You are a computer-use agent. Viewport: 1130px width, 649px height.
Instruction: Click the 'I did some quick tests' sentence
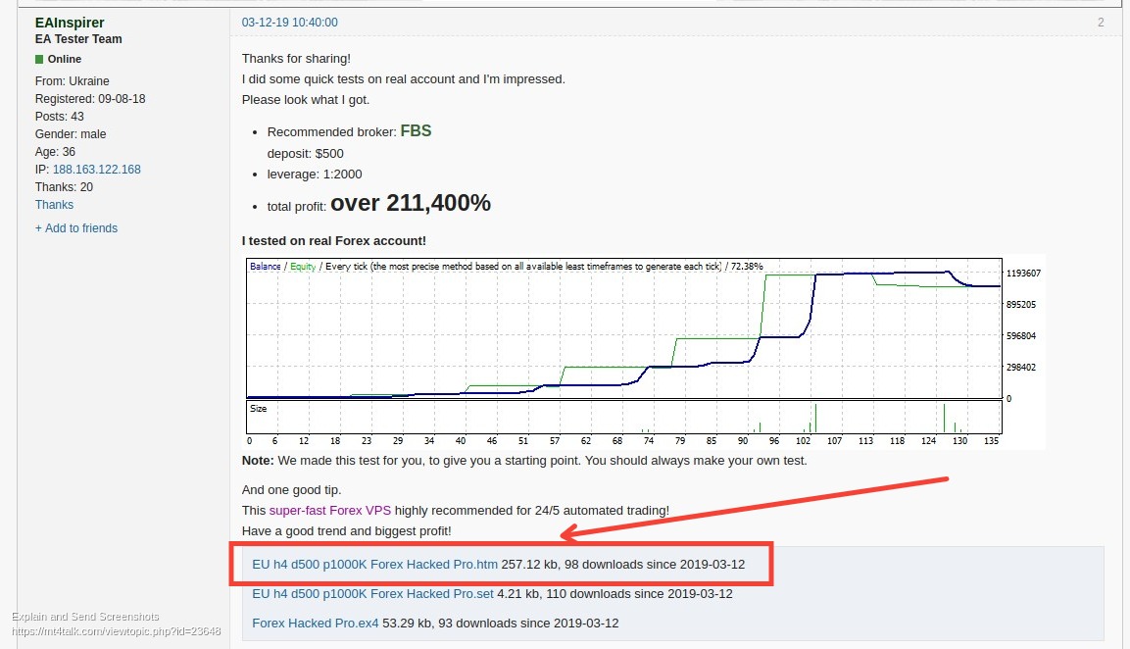404,79
